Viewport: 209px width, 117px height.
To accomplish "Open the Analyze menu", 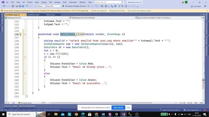I will [57, 2].
